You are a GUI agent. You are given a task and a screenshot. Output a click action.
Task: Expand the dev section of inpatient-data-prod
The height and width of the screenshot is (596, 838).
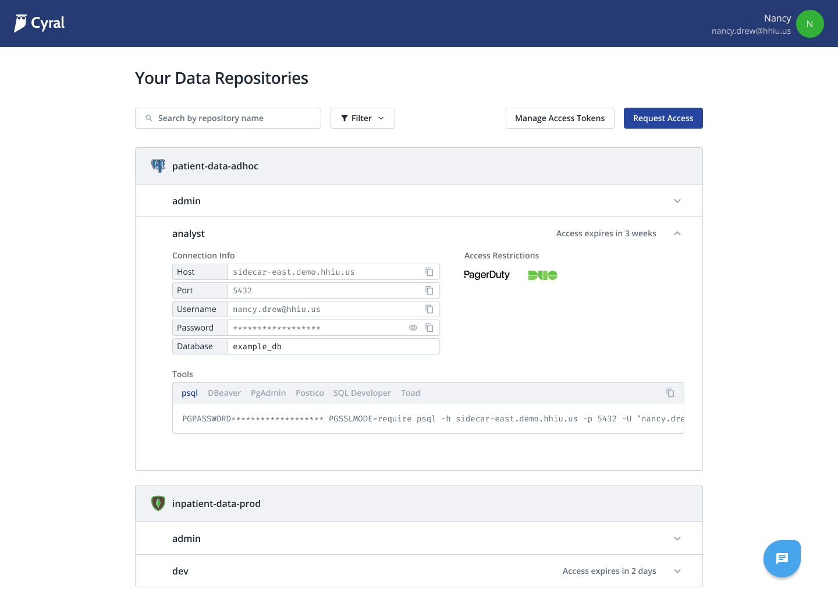coord(677,571)
